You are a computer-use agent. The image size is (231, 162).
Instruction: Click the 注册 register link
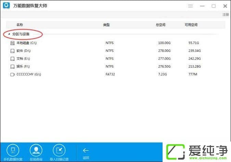coord(226,15)
